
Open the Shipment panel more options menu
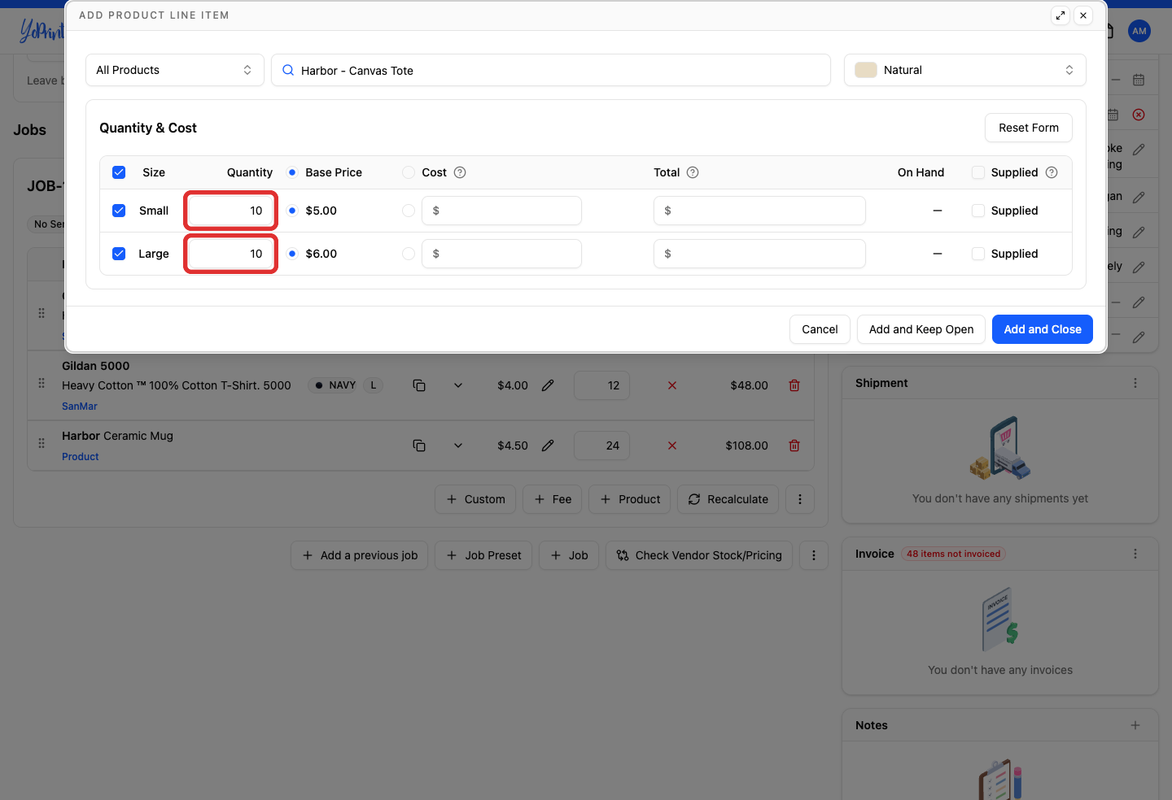tap(1135, 383)
